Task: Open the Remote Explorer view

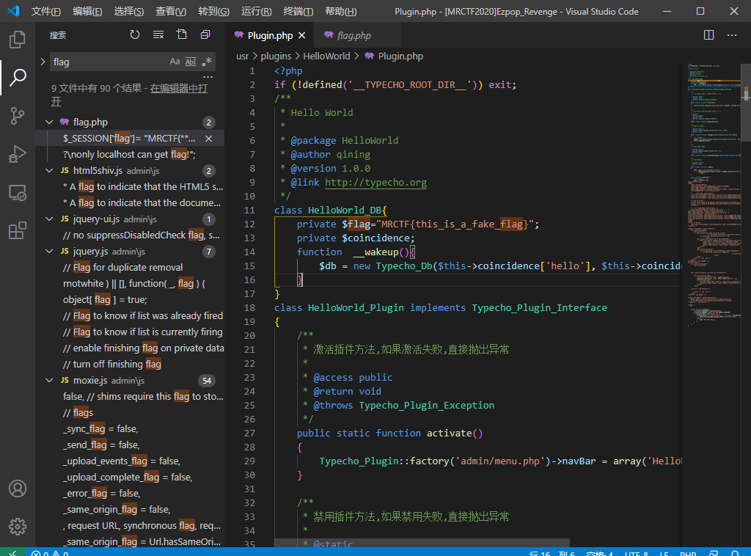Action: [x=18, y=192]
